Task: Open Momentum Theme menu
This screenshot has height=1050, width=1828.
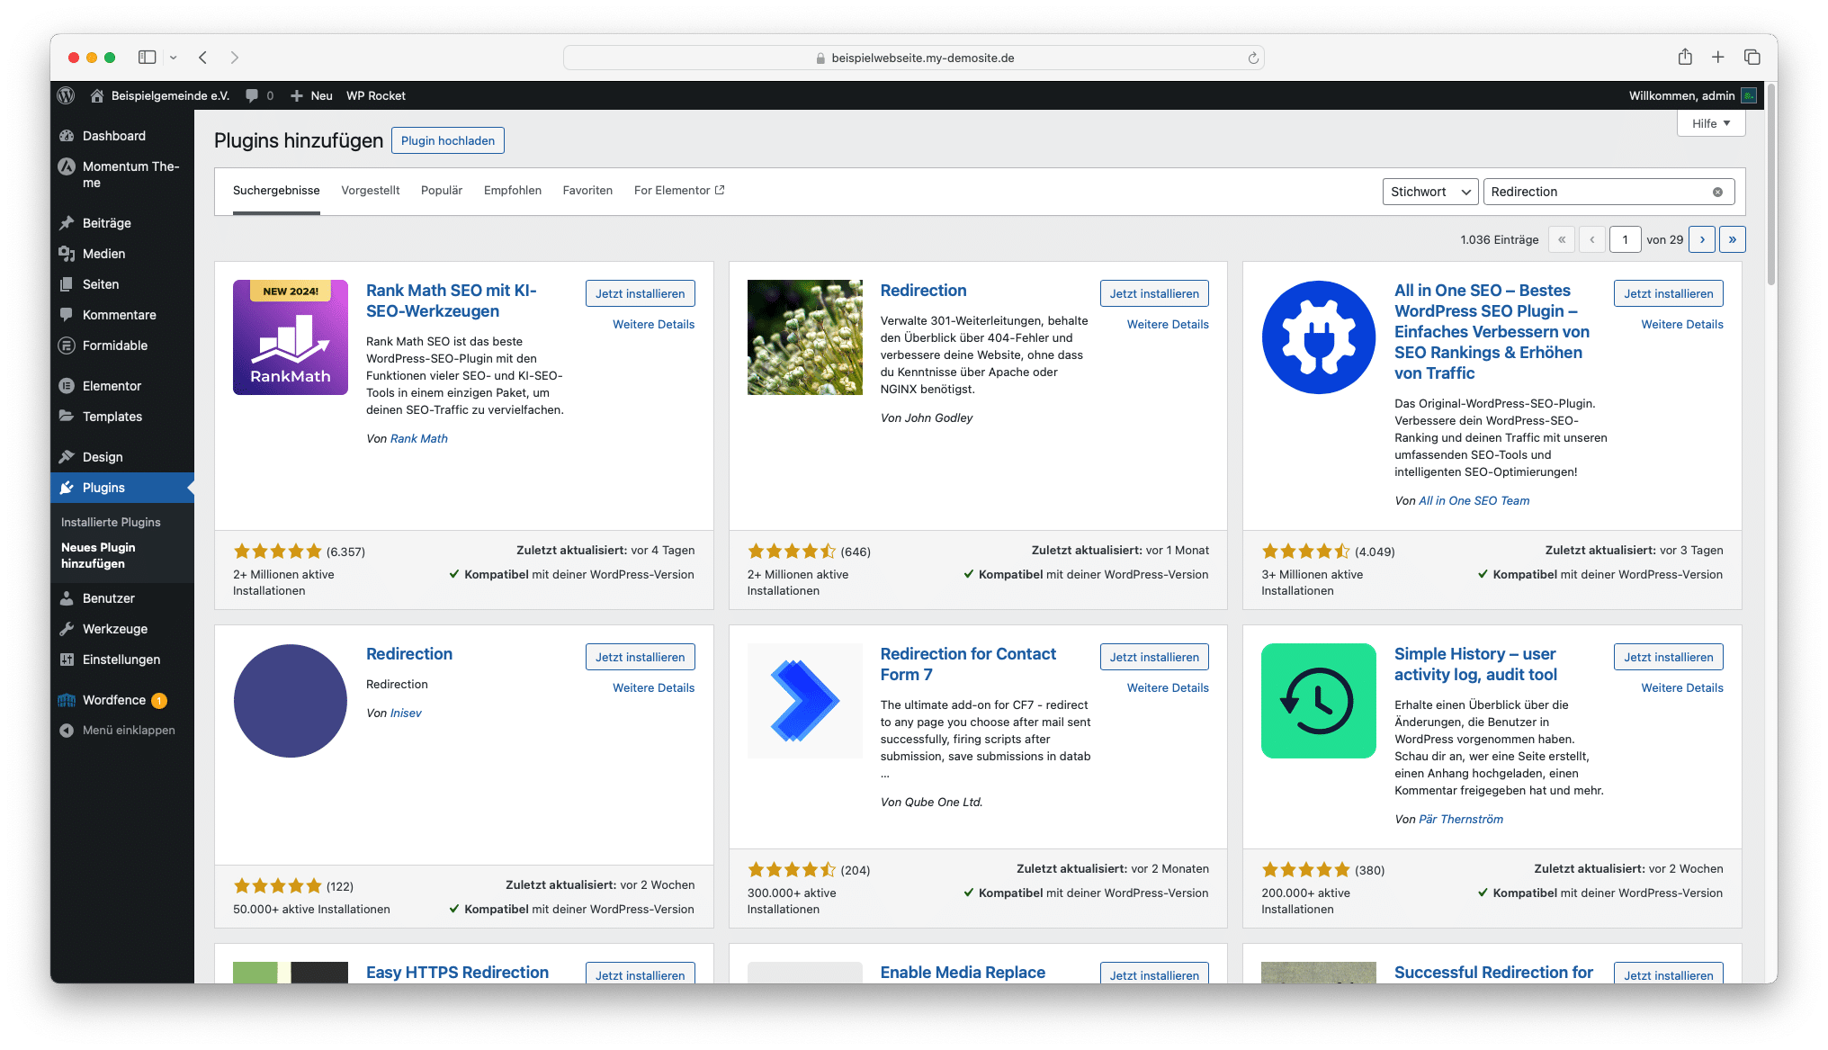Action: point(122,175)
